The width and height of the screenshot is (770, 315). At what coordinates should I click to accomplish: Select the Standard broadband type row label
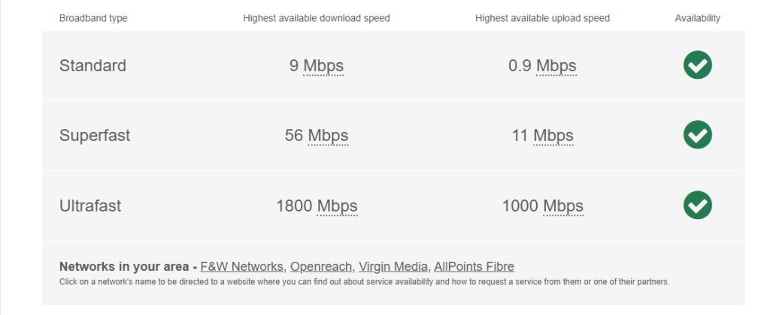click(92, 66)
